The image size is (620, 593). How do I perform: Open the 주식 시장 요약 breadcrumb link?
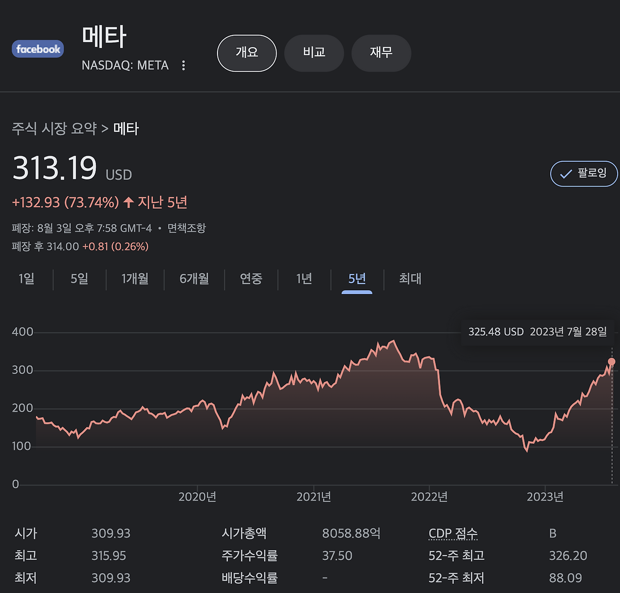point(54,128)
